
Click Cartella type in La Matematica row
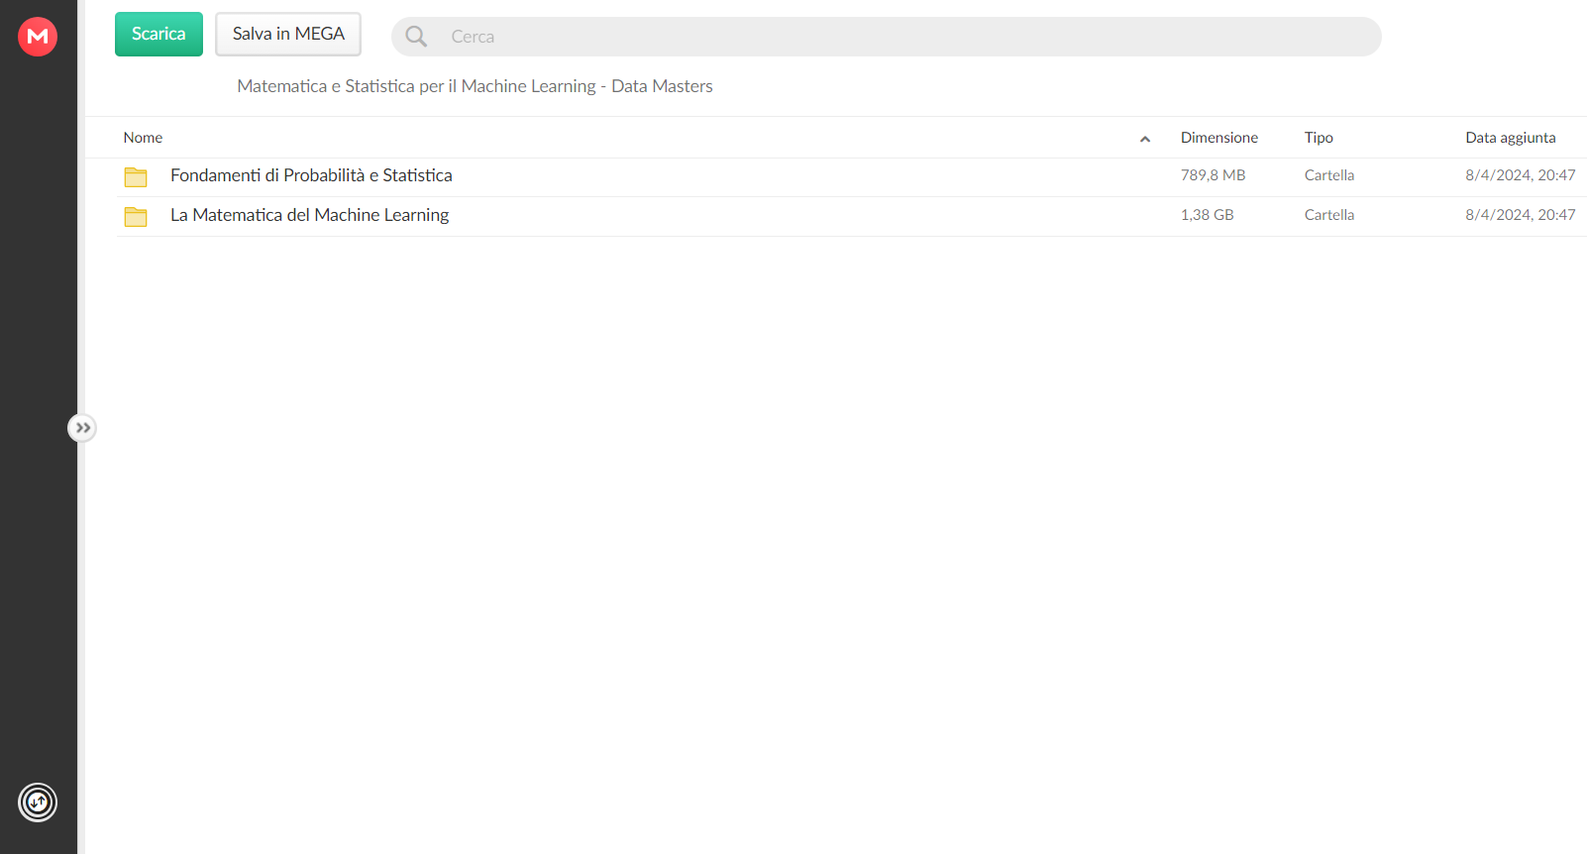coord(1328,215)
